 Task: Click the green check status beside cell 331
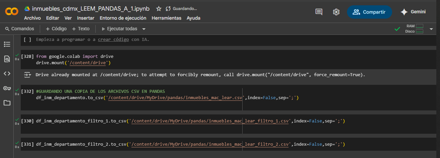tap(17, 142)
